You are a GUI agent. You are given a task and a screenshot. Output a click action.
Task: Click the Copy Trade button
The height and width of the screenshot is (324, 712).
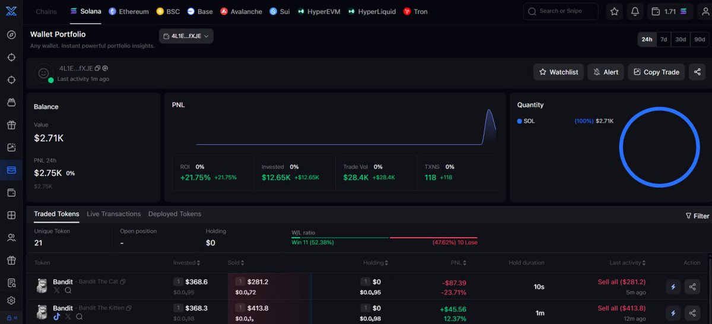tap(656, 72)
